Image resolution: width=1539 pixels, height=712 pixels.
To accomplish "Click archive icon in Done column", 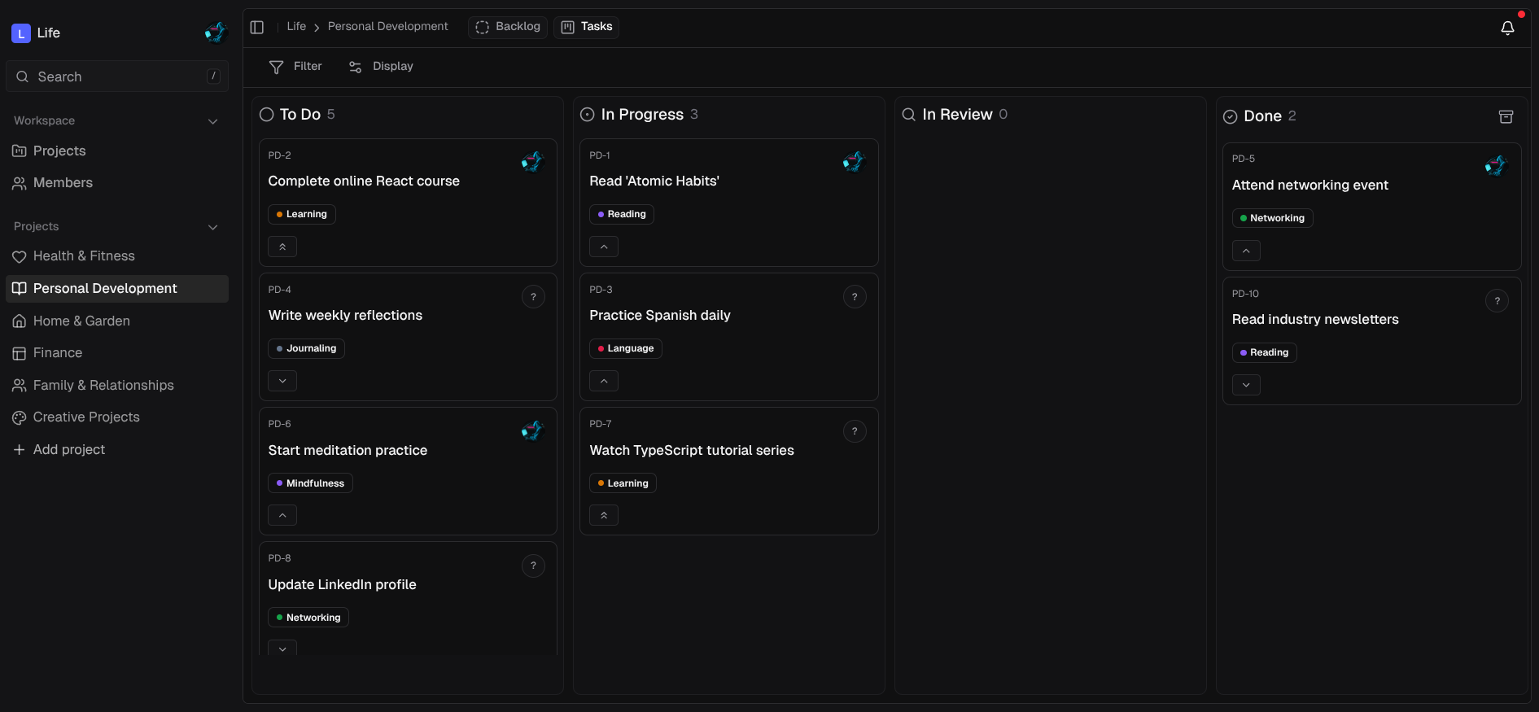I will pos(1506,116).
